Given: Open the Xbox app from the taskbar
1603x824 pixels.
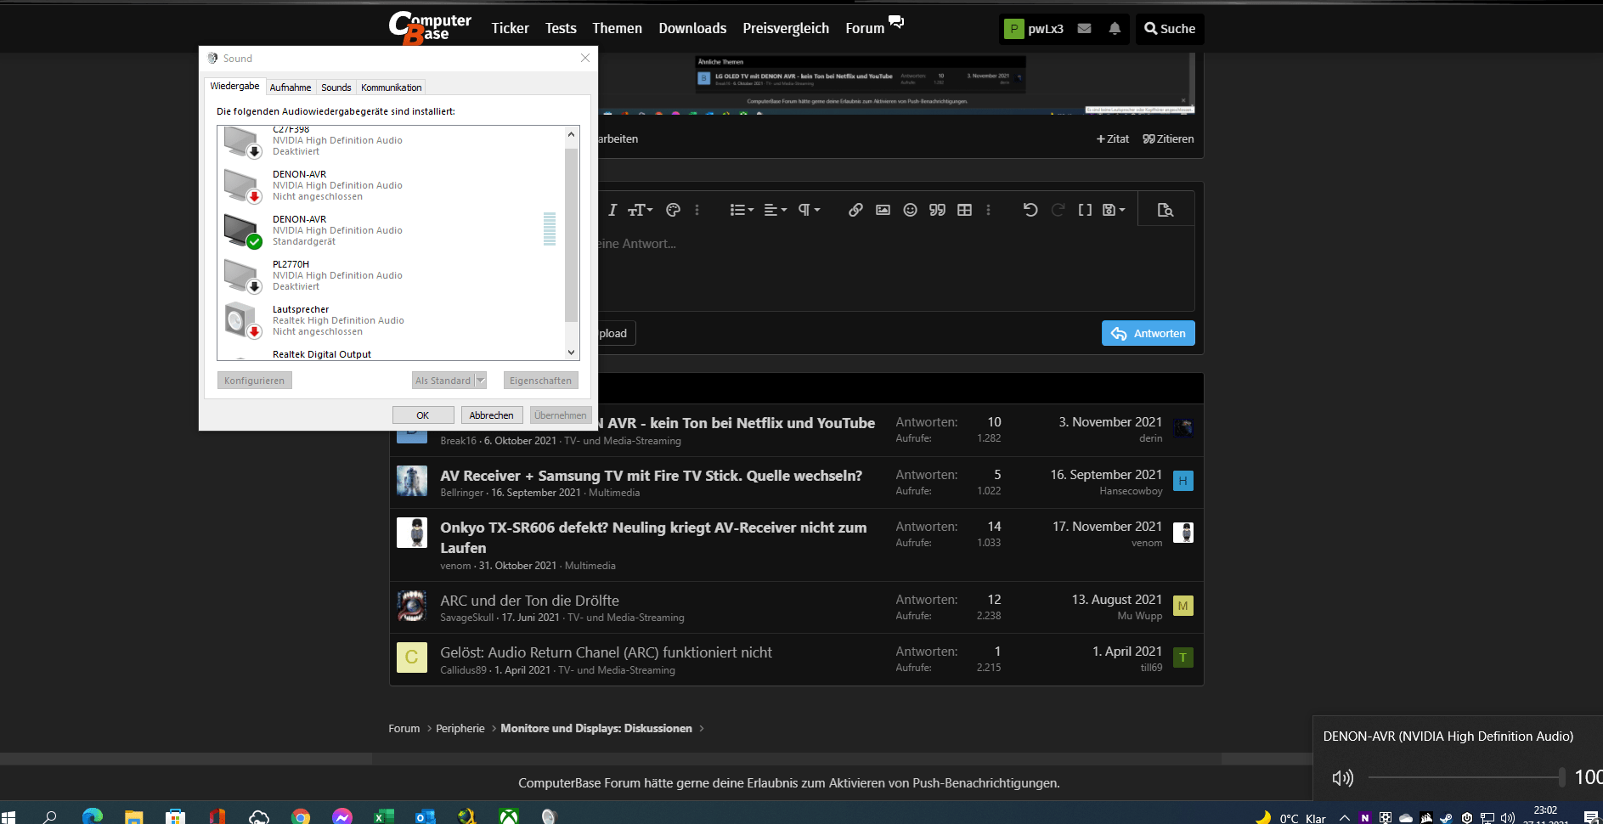Looking at the screenshot, I should point(509,816).
